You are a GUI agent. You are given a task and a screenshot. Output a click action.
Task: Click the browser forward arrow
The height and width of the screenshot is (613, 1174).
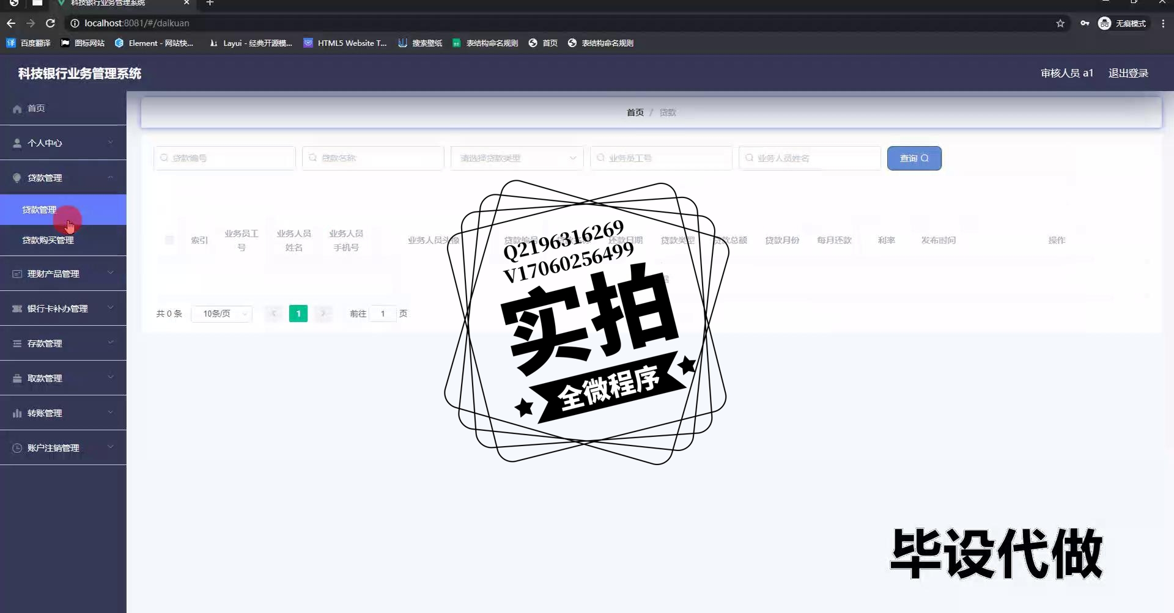tap(31, 23)
